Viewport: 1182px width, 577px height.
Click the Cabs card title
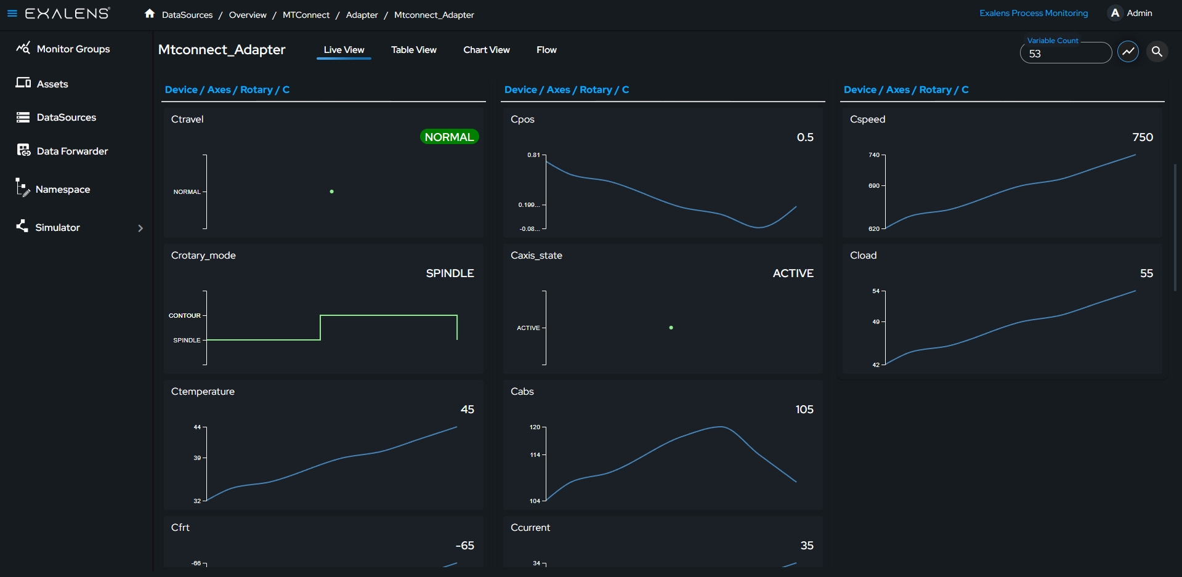pyautogui.click(x=522, y=391)
